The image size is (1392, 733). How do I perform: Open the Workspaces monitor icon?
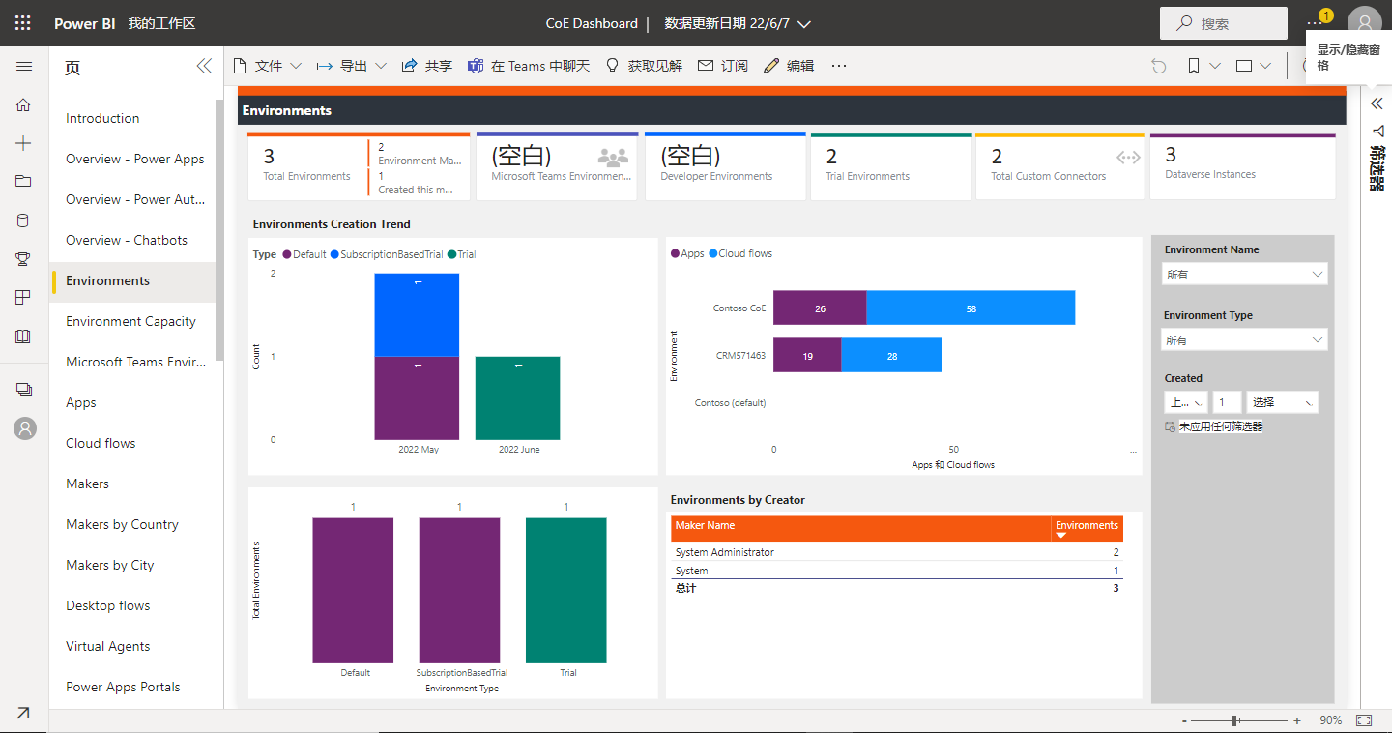click(24, 389)
